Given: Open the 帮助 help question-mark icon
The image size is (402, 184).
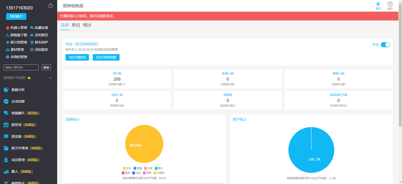Looking at the screenshot, I should coord(390,6).
